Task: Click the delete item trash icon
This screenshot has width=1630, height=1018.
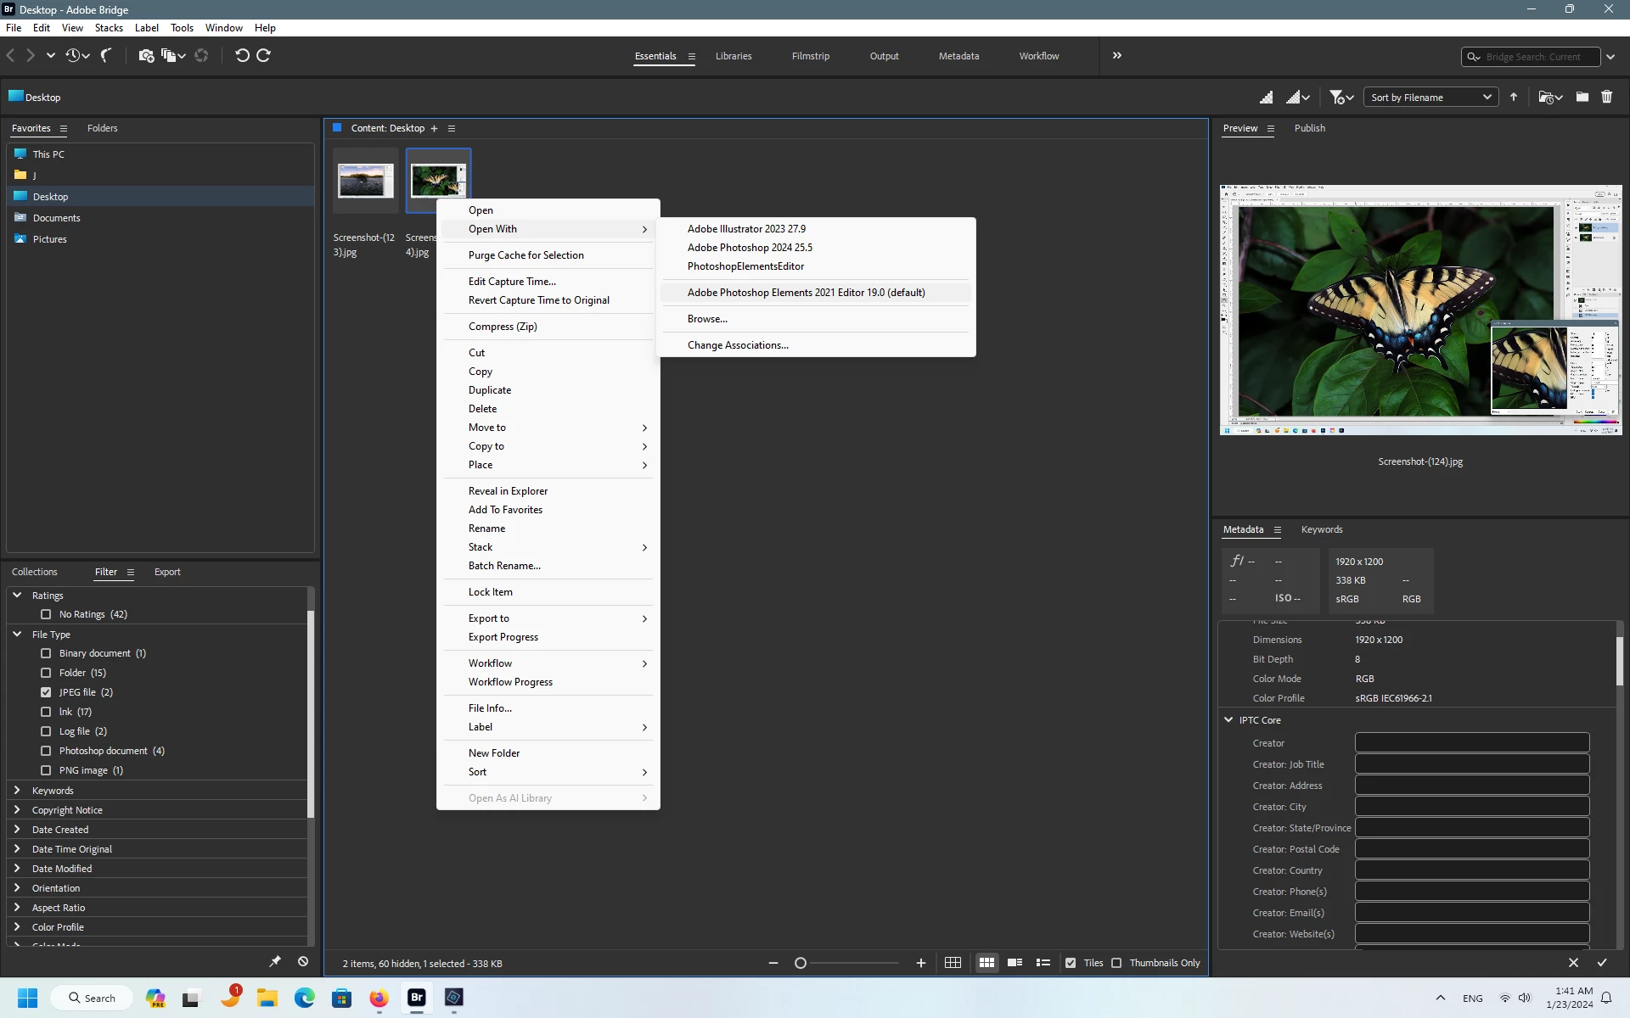Action: (x=1606, y=98)
